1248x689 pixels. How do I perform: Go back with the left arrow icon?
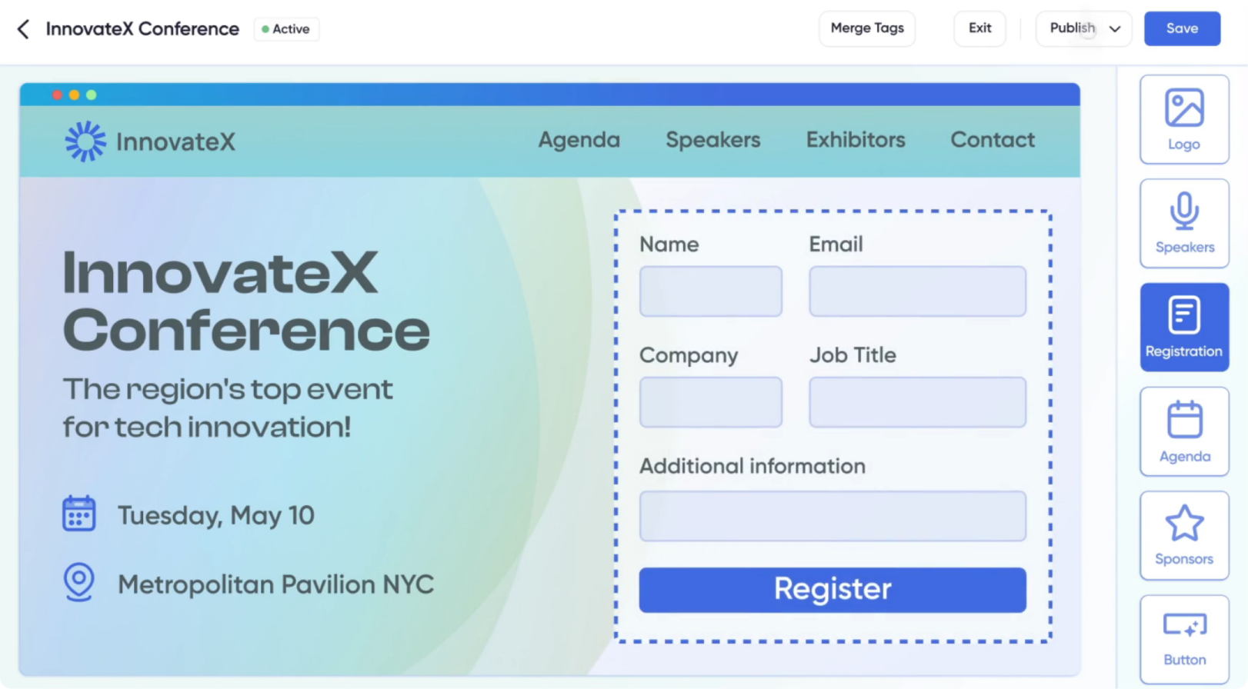click(23, 29)
